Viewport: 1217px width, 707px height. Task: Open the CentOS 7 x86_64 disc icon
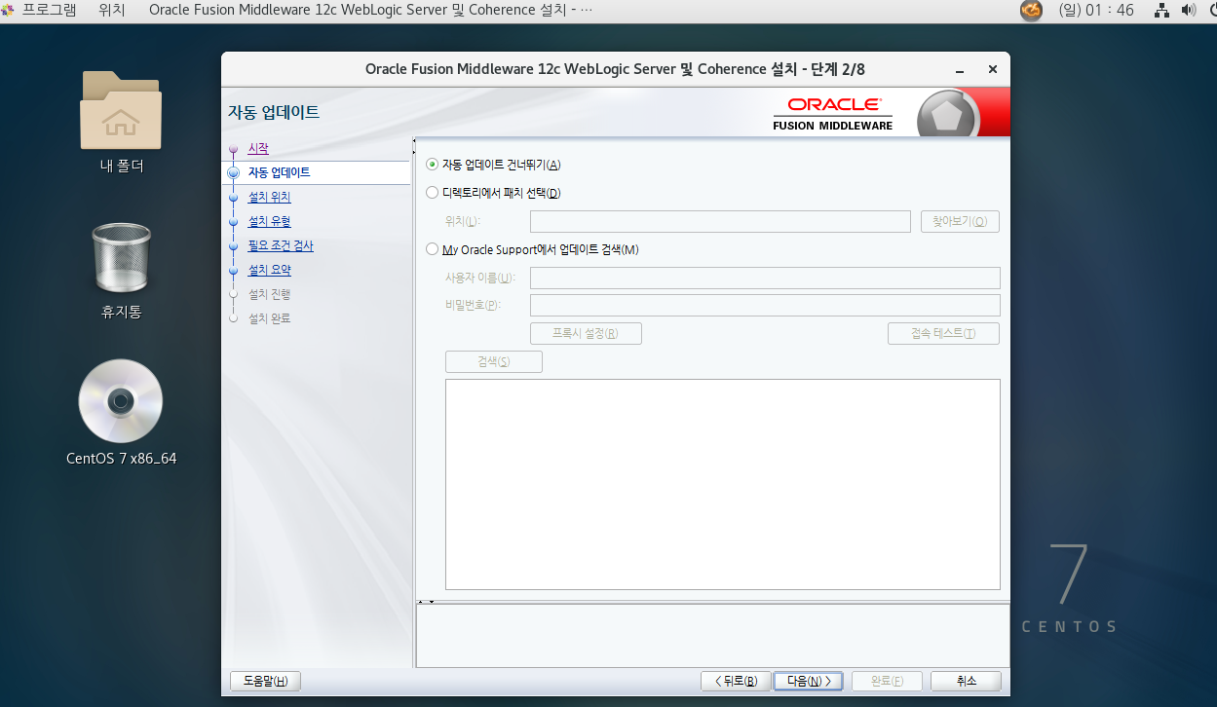[121, 400]
